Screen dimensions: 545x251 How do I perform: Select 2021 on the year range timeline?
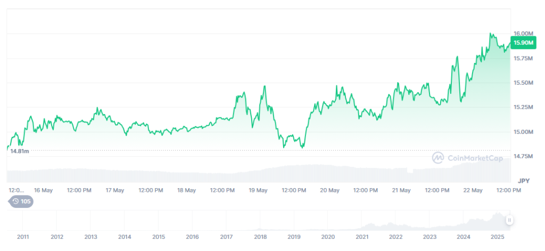[362, 237]
